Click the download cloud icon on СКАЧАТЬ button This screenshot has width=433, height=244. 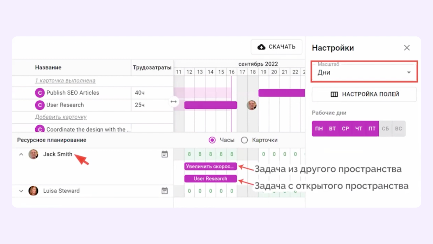point(261,47)
